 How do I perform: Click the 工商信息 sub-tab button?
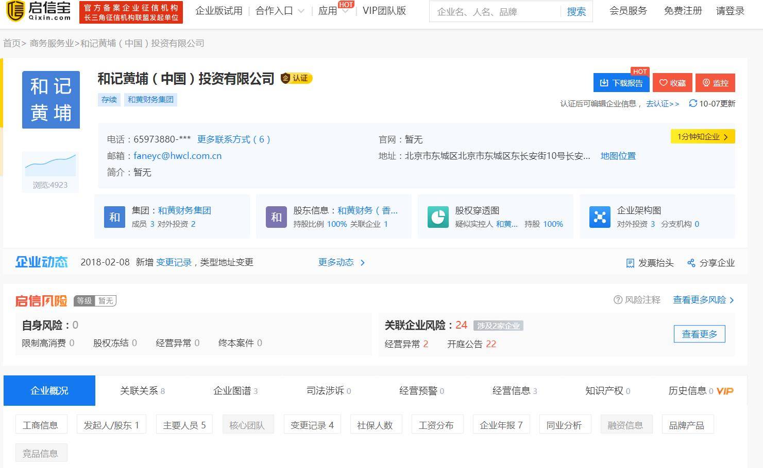(x=40, y=425)
